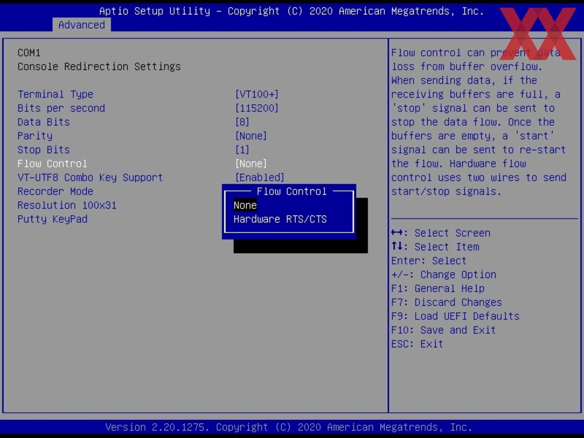Viewport: 584px width, 438px height.
Task: Open the Advanced tab
Action: tap(82, 25)
